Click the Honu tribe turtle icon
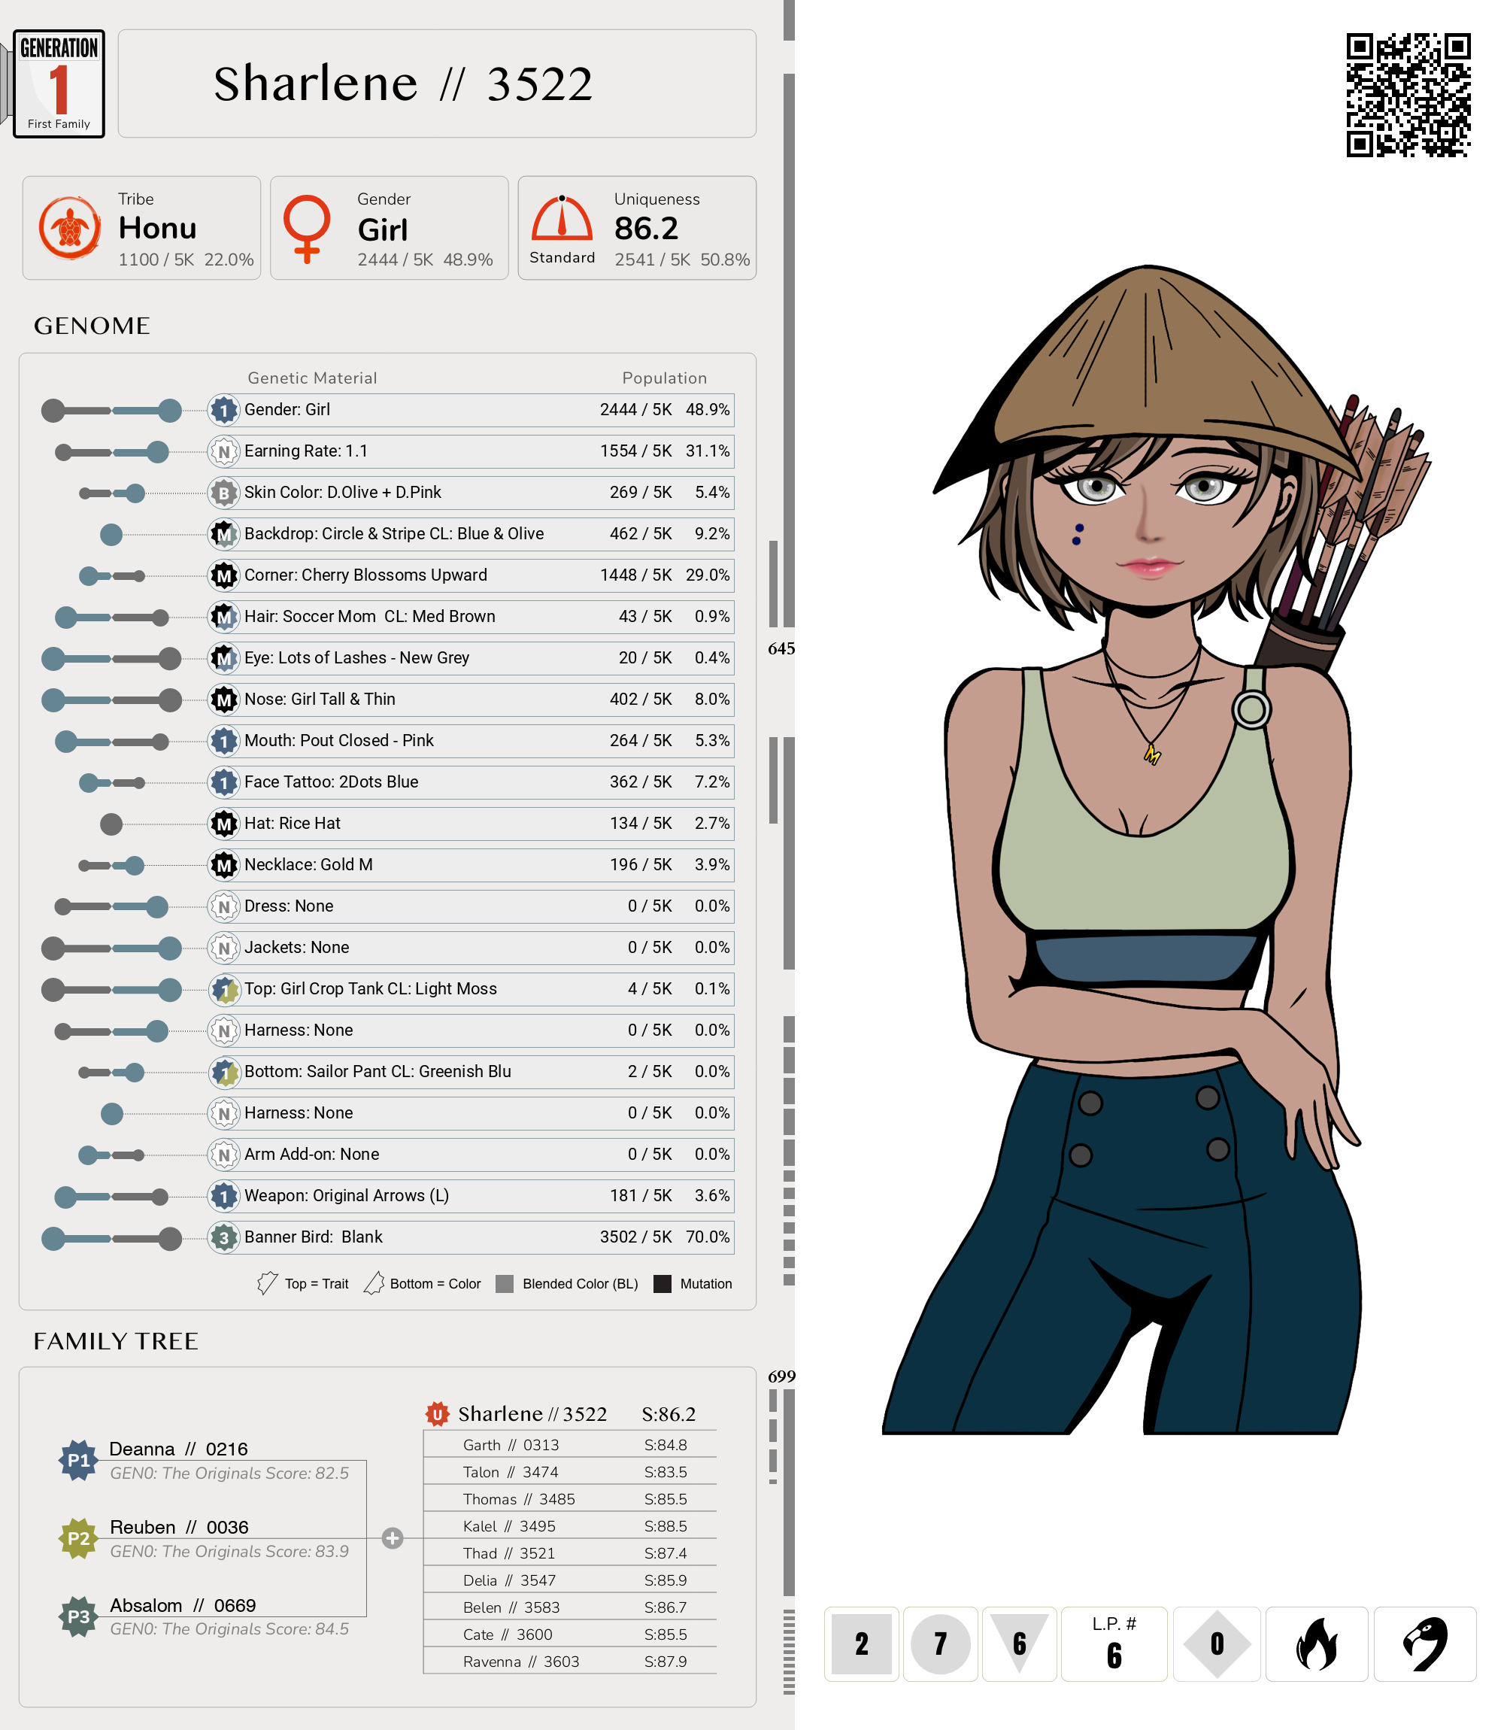The width and height of the screenshot is (1504, 1730). coord(70,227)
